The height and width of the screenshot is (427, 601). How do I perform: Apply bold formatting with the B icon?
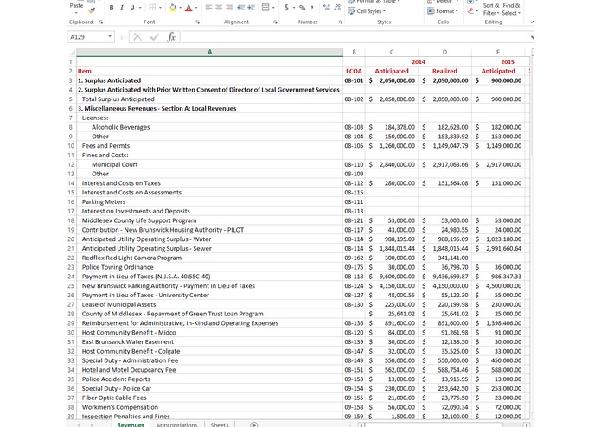click(112, 7)
